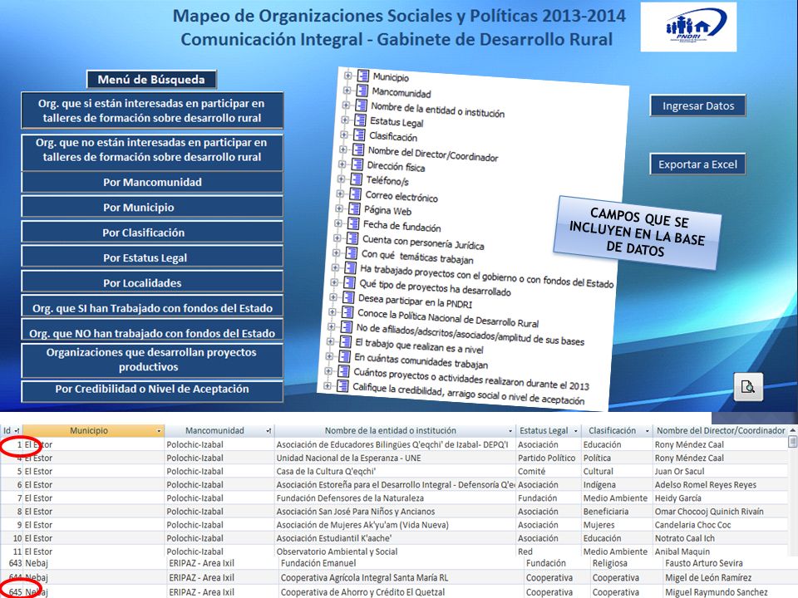The width and height of the screenshot is (798, 598).
Task: Select the Religiosa classification cell
Action: click(x=626, y=563)
